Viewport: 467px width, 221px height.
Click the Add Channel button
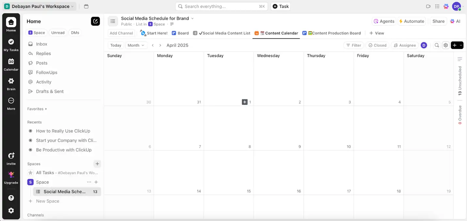(121, 33)
